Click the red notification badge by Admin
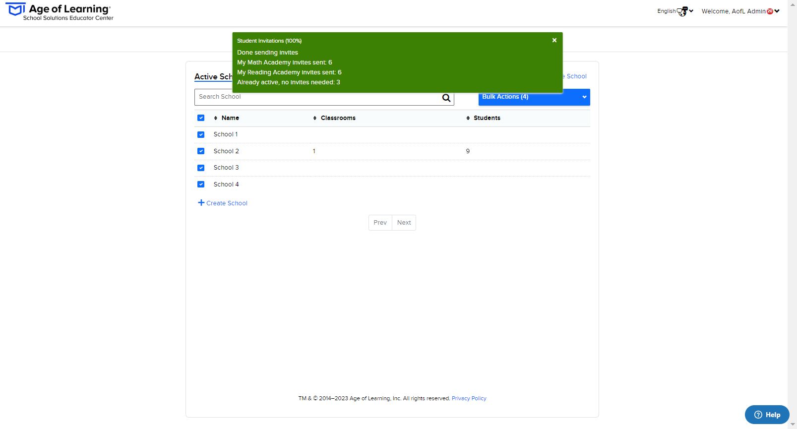This screenshot has width=797, height=429. (x=770, y=11)
